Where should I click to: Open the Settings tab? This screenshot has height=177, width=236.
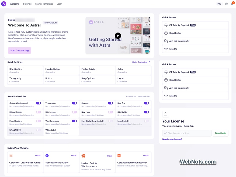pos(27,4)
